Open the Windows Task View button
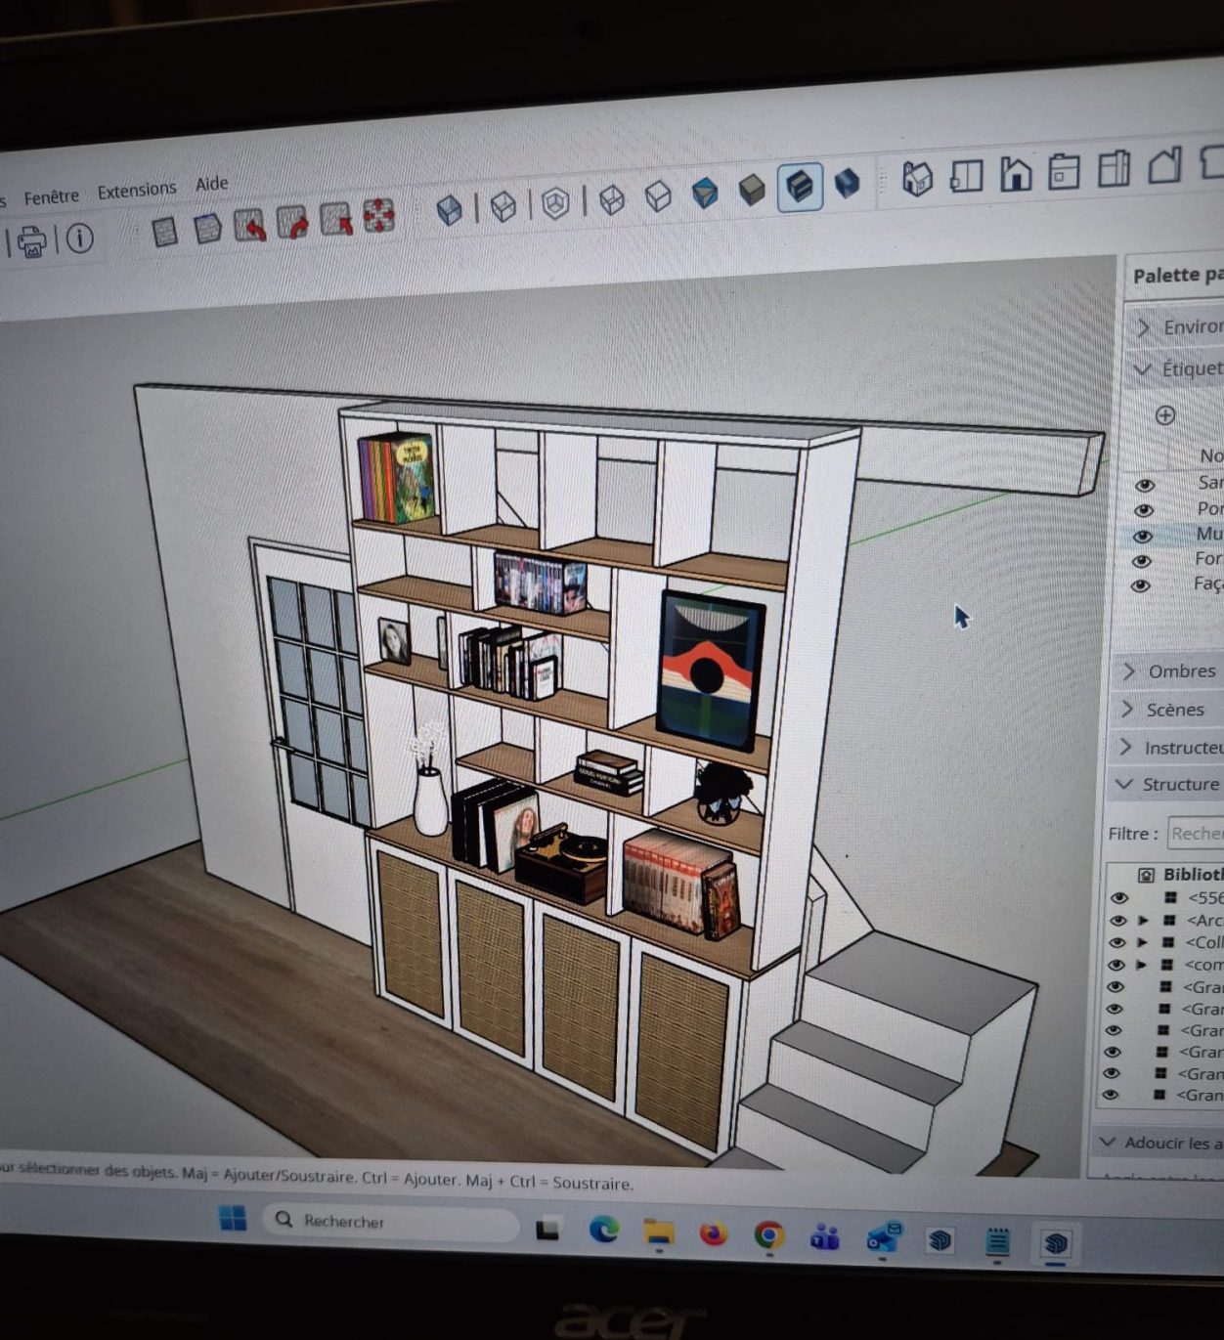 click(548, 1228)
